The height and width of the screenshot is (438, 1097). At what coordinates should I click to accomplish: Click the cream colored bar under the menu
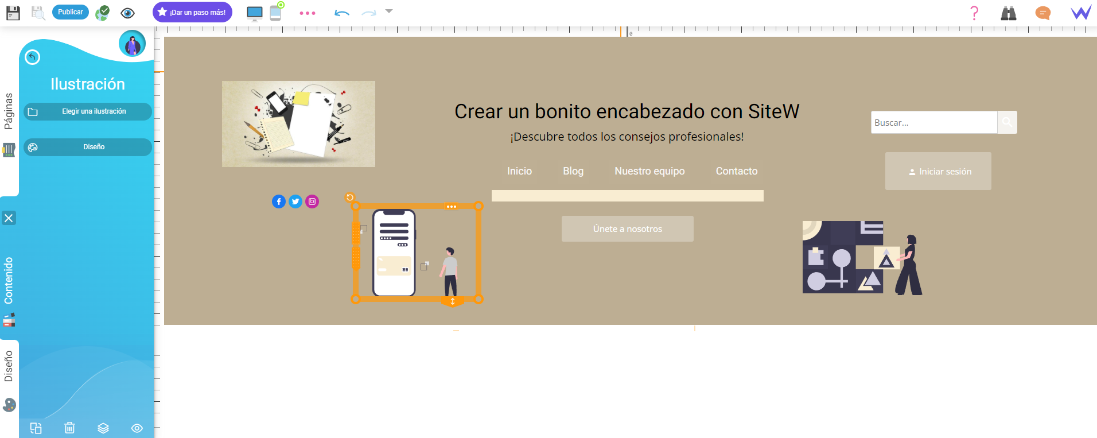click(628, 196)
